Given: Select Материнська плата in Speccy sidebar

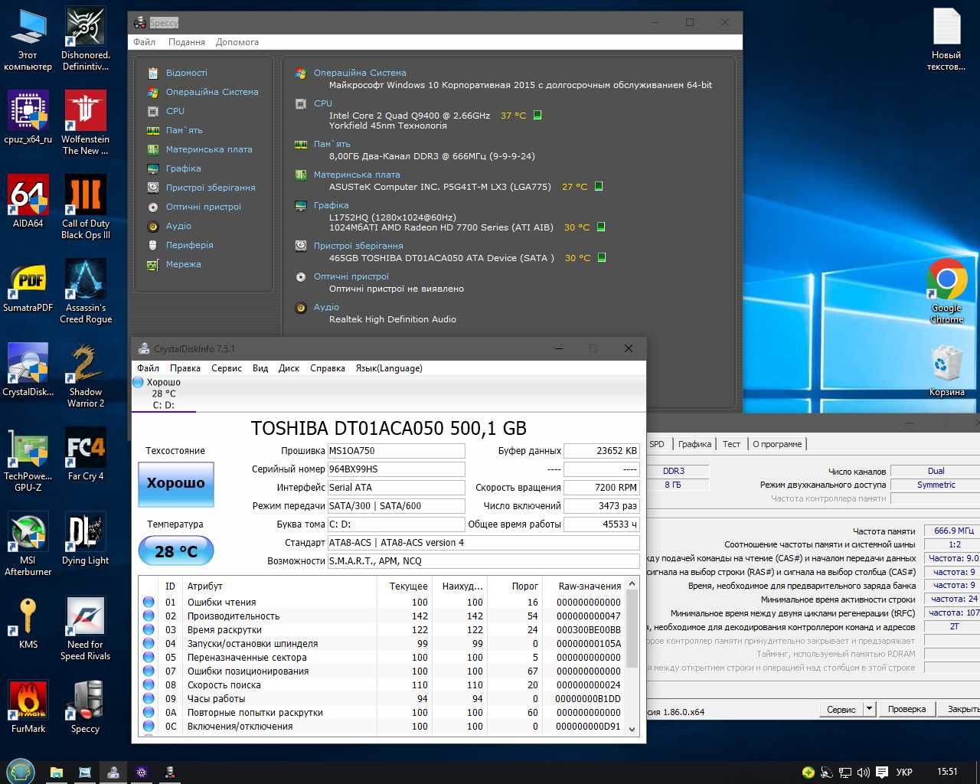Looking at the screenshot, I should coord(209,149).
